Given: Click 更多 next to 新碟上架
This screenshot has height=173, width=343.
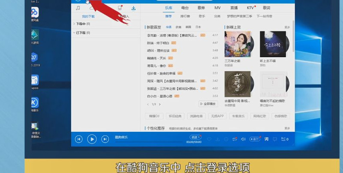Looking at the screenshot, I should [287, 27].
